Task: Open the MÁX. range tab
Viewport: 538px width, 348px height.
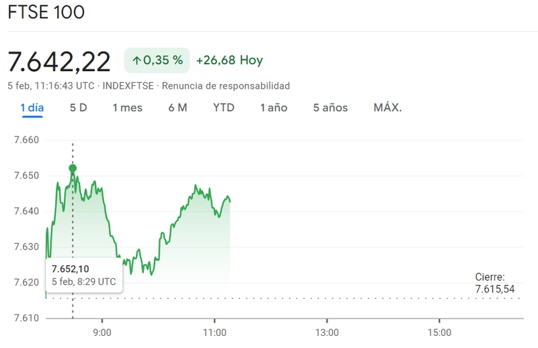Action: (387, 107)
